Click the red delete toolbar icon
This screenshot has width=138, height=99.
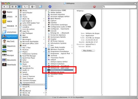94,7
